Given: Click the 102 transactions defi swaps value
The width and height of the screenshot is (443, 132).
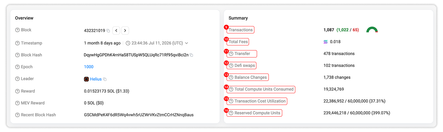Looking at the screenshot, I should coord(339,65).
